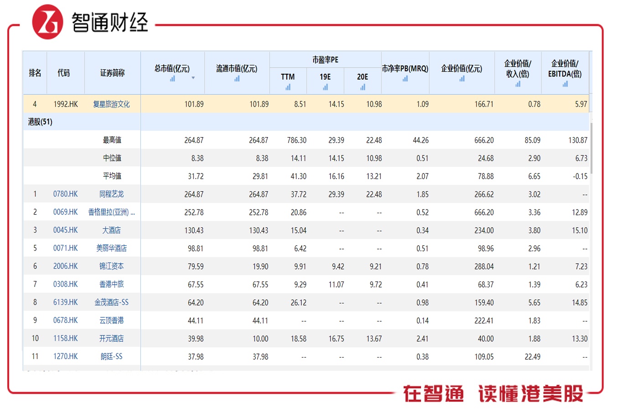
Task: Select the 166.71 enterprise value for 复星旅游文化
Action: click(484, 104)
